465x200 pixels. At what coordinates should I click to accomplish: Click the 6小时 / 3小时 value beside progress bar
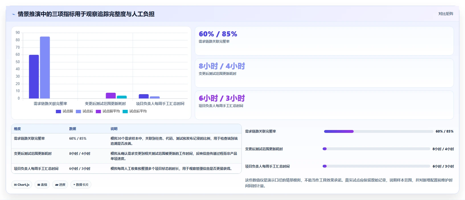coord(443,166)
